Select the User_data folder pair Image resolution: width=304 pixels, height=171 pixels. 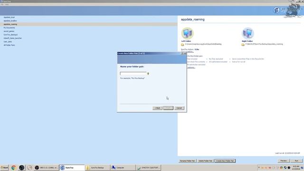[x=8, y=42]
